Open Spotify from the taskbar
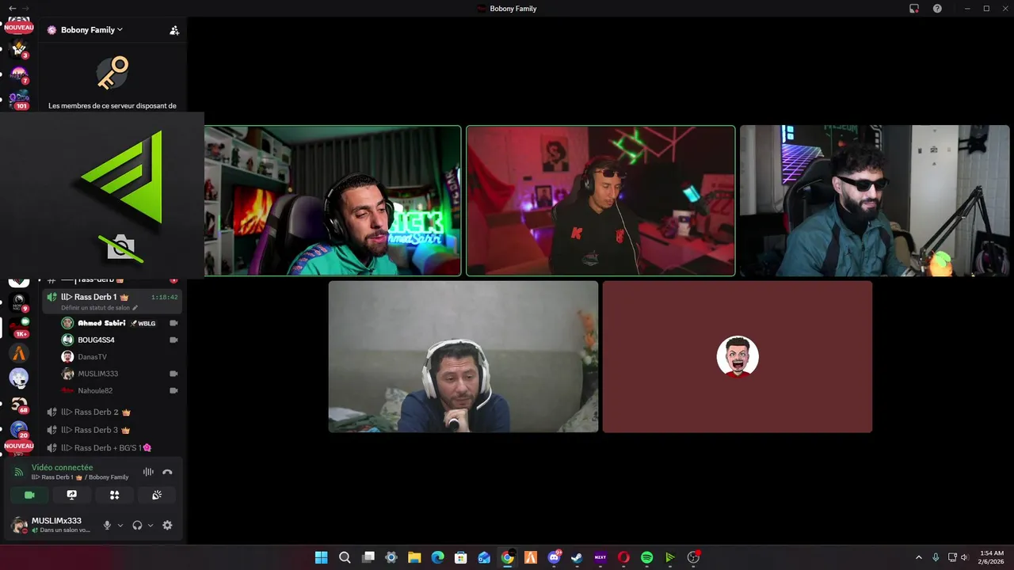The image size is (1014, 570). coord(646,557)
